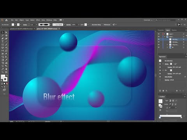The image size is (187, 140).
Task: Open the Effect menu
Action: [38, 20]
